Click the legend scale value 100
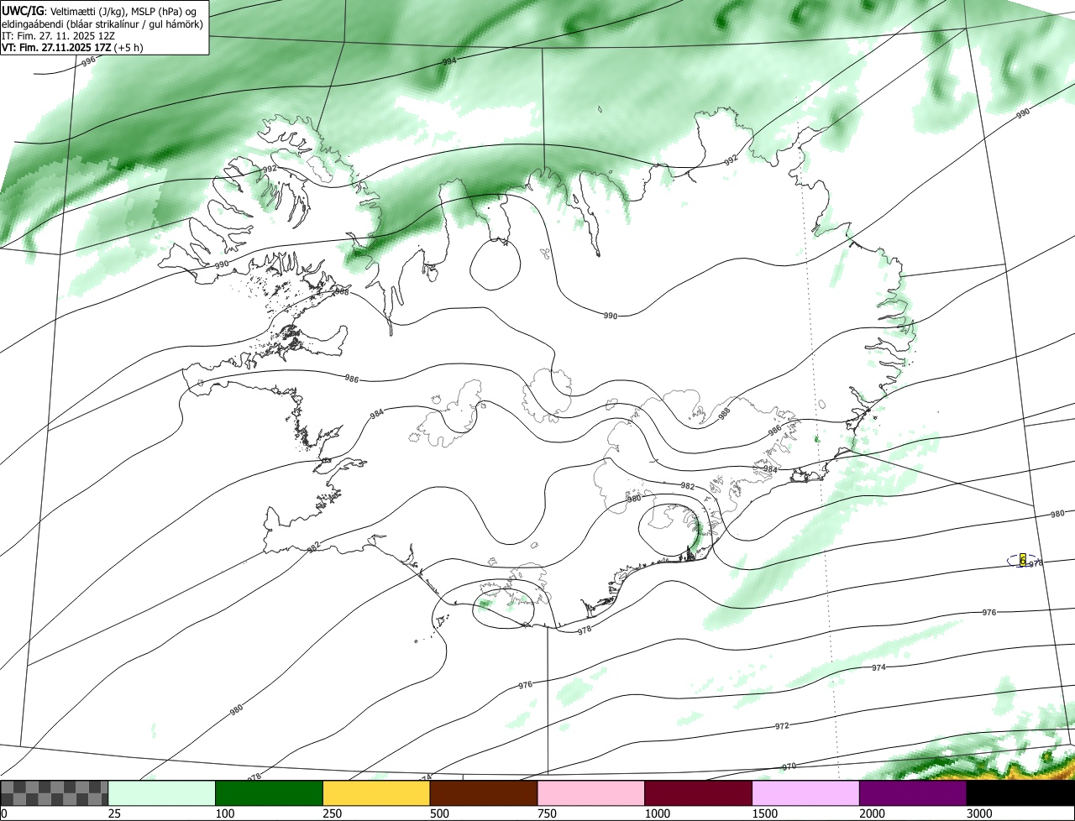Screen dimensions: 1075x821 224,813
